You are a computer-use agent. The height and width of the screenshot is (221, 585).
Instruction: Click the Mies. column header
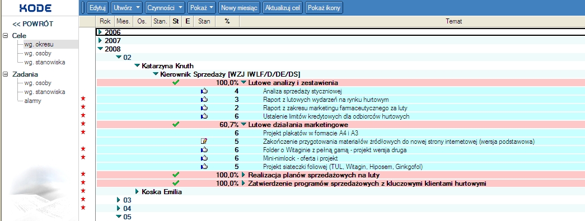(x=123, y=22)
